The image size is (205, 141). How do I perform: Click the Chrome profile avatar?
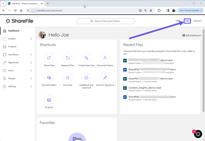tap(174, 10)
